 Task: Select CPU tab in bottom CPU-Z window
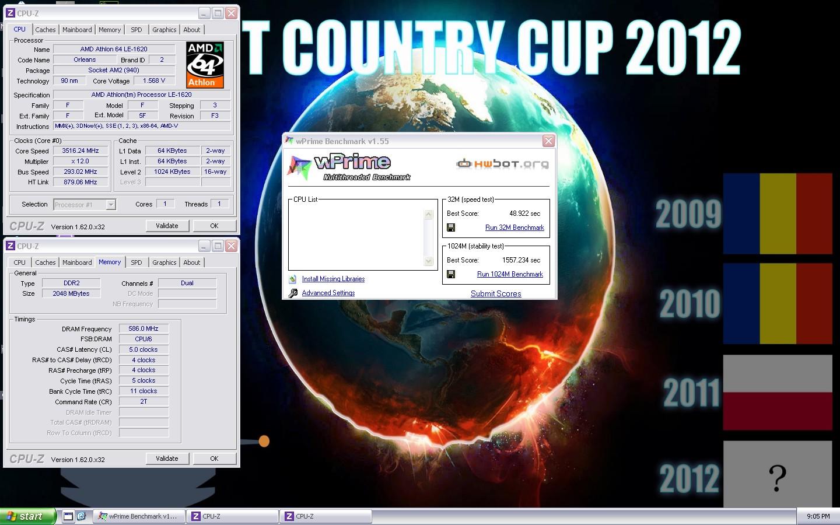click(19, 262)
